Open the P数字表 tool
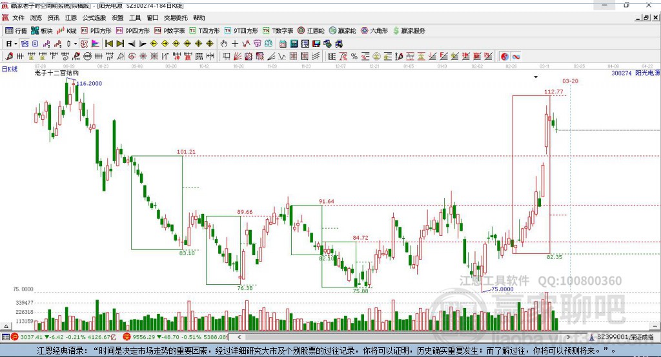661x357 pixels. [170, 31]
